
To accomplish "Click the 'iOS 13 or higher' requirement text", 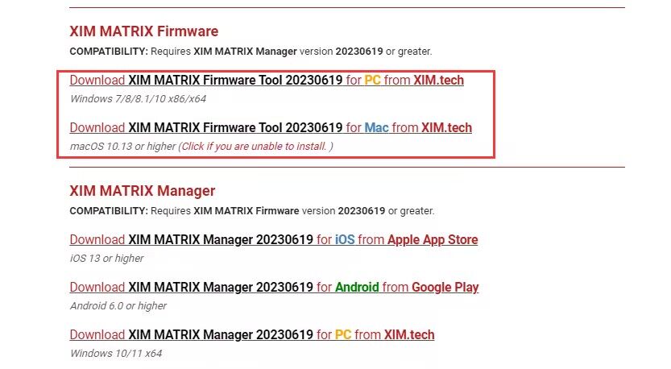I will point(107,258).
